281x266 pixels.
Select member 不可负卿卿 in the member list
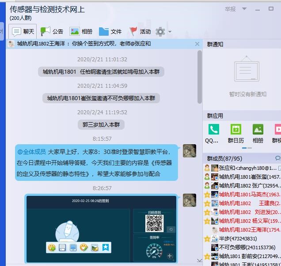247,247
